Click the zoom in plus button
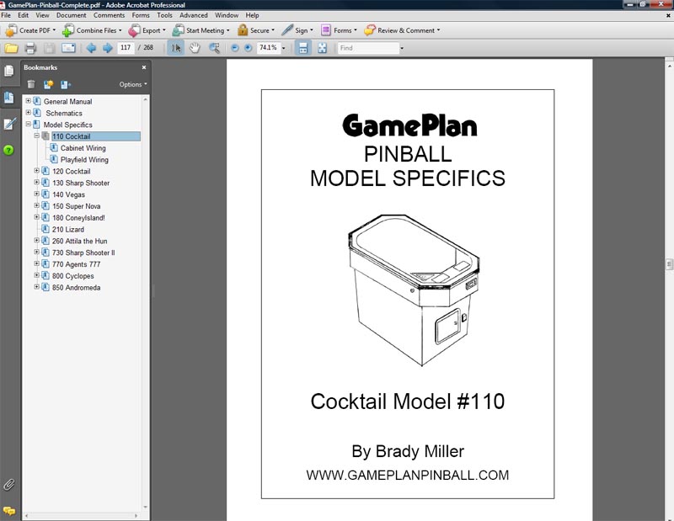The width and height of the screenshot is (674, 521). pyautogui.click(x=248, y=48)
